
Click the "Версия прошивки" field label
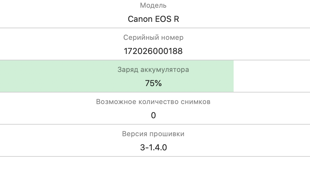(153, 134)
